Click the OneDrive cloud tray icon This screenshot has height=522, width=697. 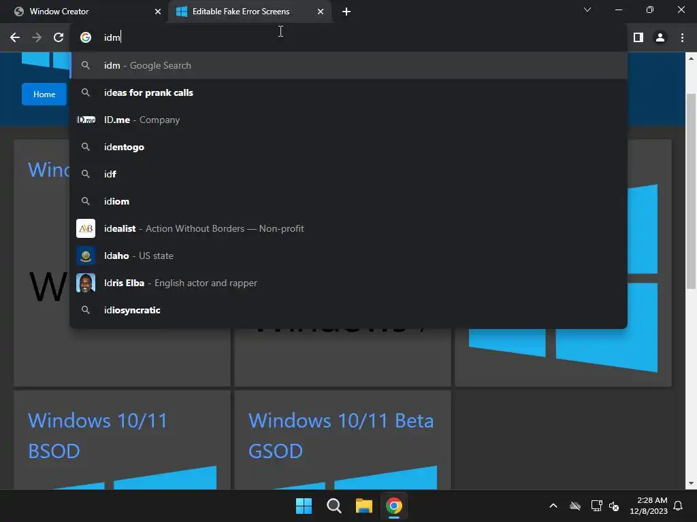point(575,506)
